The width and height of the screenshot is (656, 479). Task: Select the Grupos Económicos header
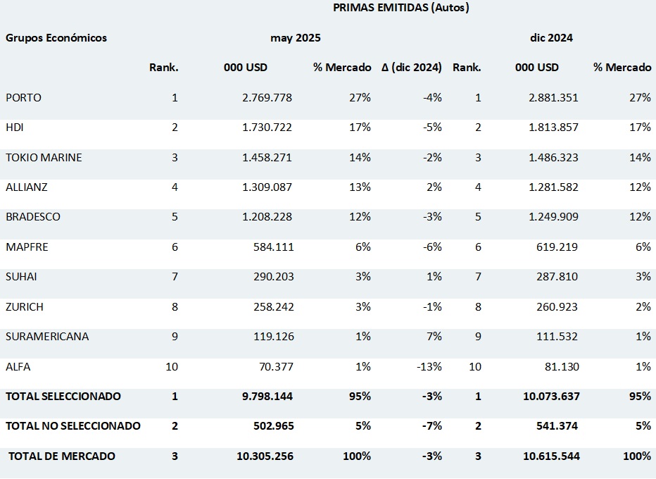(56, 37)
